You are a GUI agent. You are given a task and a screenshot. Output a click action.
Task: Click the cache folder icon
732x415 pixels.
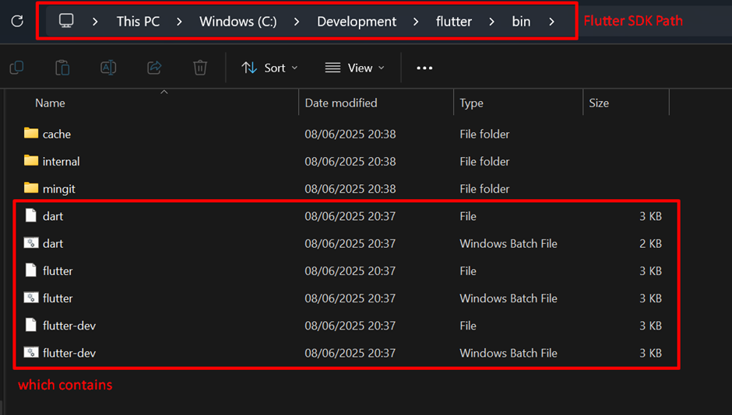pyautogui.click(x=31, y=133)
